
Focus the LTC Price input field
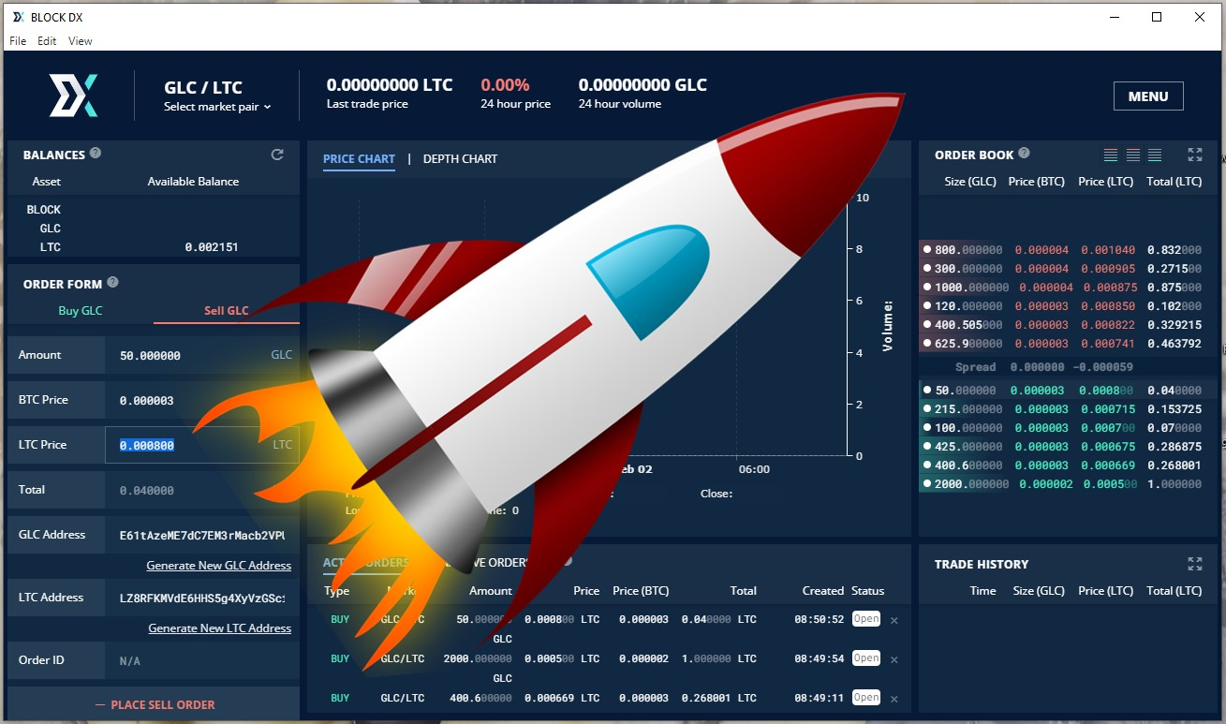(202, 445)
